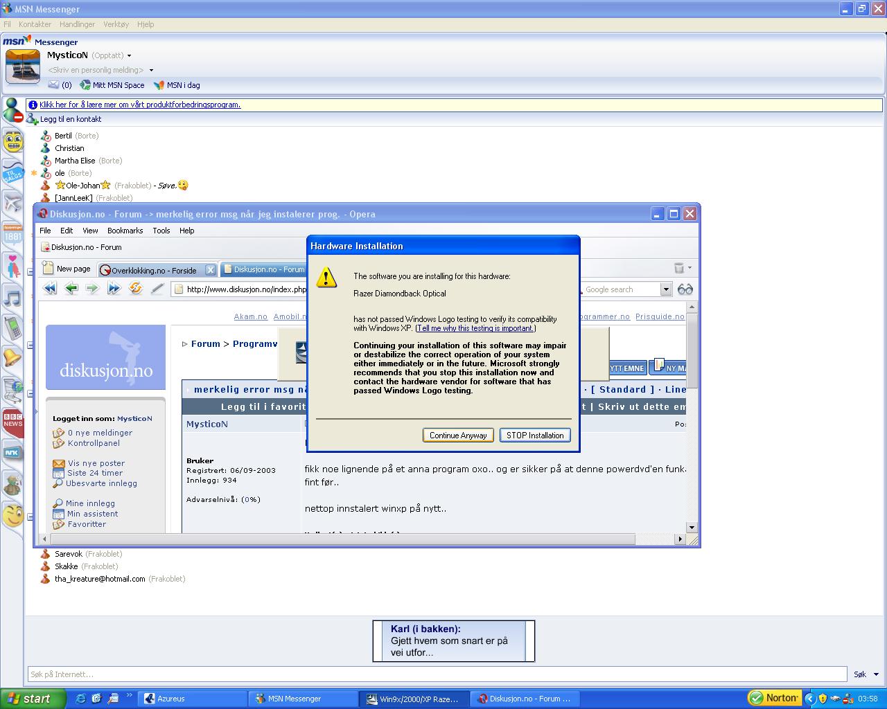The height and width of the screenshot is (709, 887).
Task: Open the winking smiley sidebar tab
Action: [x=13, y=514]
